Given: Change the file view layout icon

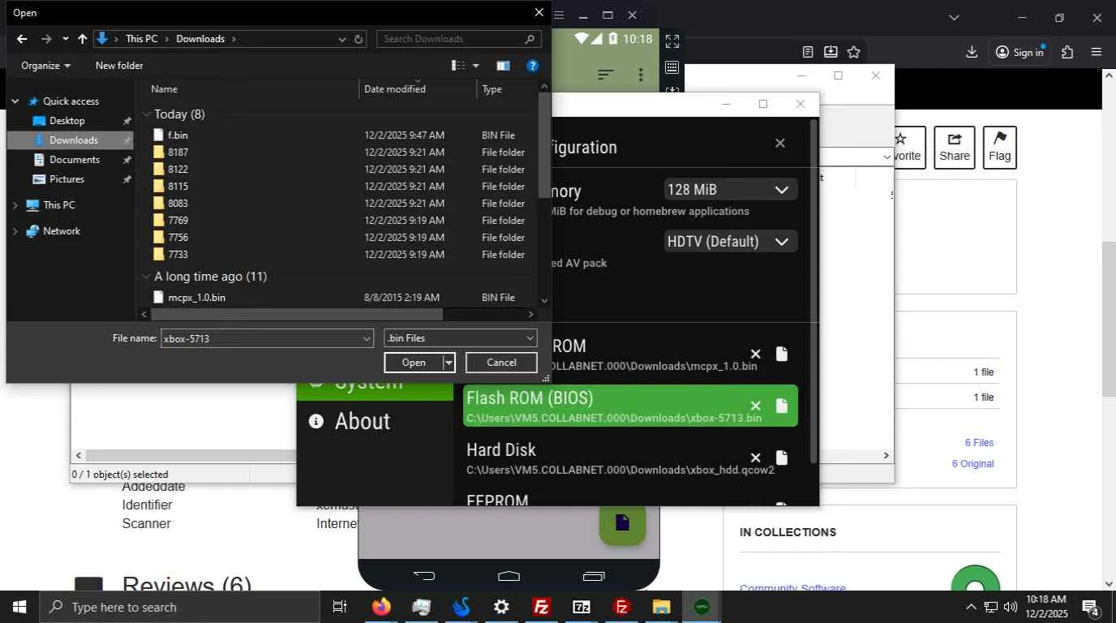Looking at the screenshot, I should click(x=459, y=66).
